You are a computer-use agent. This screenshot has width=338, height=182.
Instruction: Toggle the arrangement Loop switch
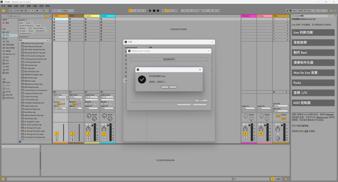point(200,11)
